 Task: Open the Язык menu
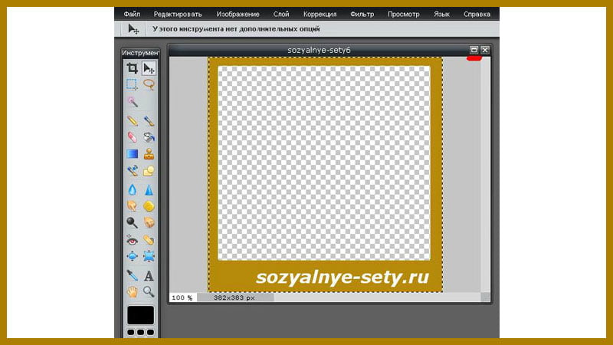[x=441, y=14]
